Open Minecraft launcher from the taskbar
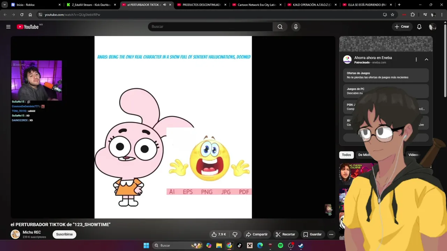Viewport: 447px width, 251px height. coord(250,245)
